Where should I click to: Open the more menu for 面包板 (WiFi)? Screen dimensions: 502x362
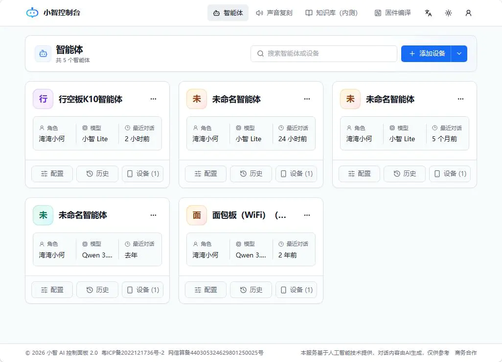(307, 215)
